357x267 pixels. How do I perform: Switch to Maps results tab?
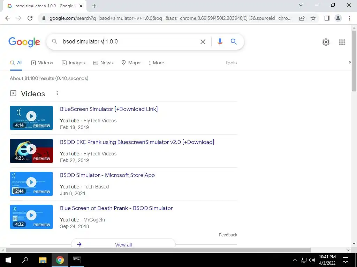131,63
